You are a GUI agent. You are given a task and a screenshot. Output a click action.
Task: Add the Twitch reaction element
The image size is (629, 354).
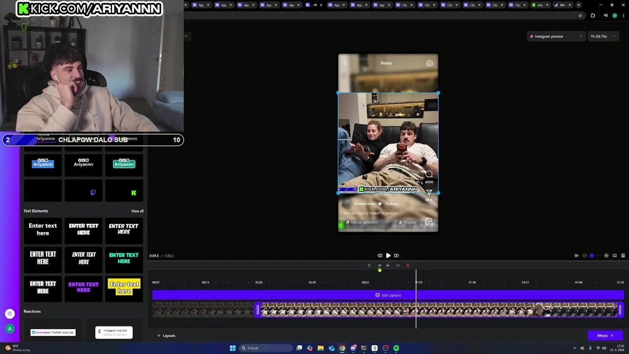(x=53, y=332)
